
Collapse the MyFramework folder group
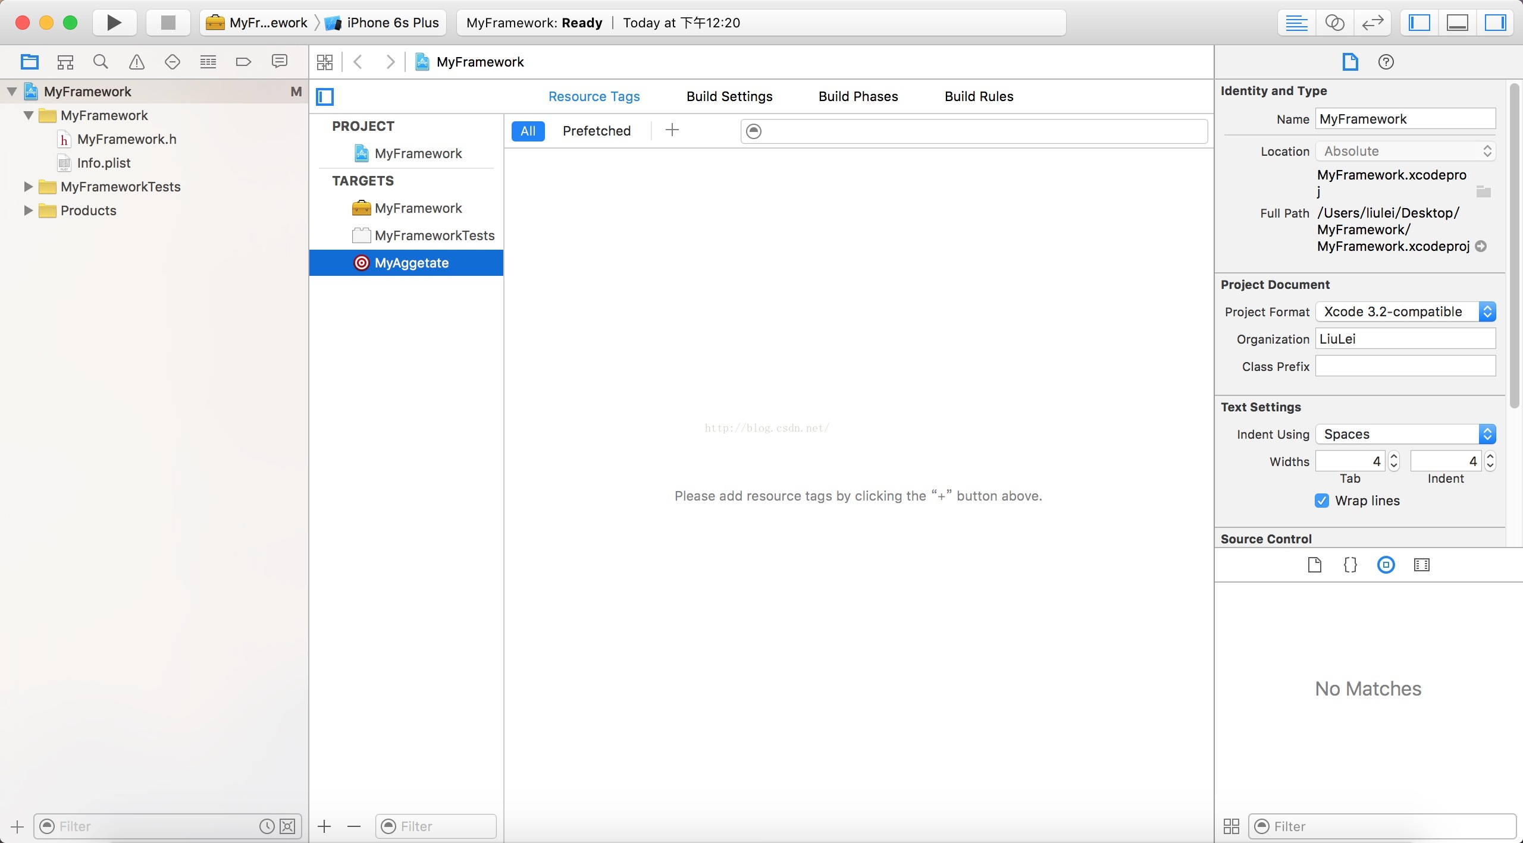29,115
